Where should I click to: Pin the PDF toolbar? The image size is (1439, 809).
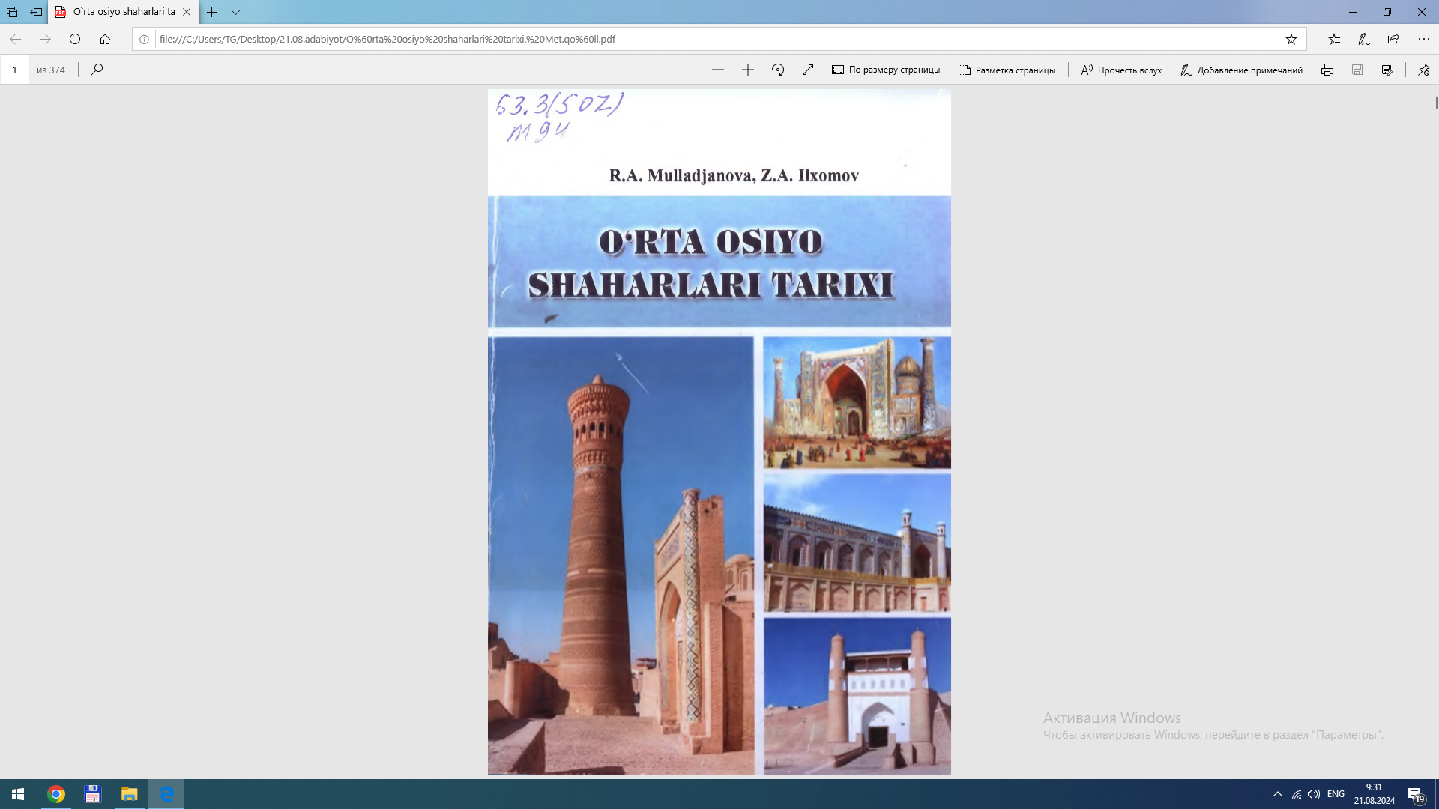click(x=1423, y=69)
